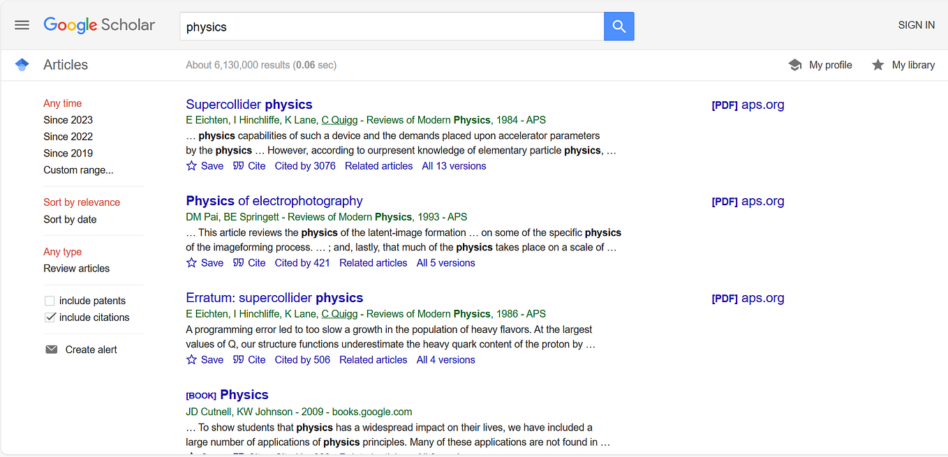The height and width of the screenshot is (457, 948).
Task: Create an alert using the envelope icon
Action: (x=52, y=349)
